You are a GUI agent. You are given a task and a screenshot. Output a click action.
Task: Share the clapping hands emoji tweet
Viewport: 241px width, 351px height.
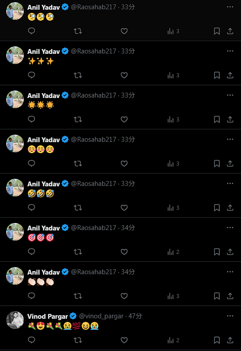(x=230, y=296)
